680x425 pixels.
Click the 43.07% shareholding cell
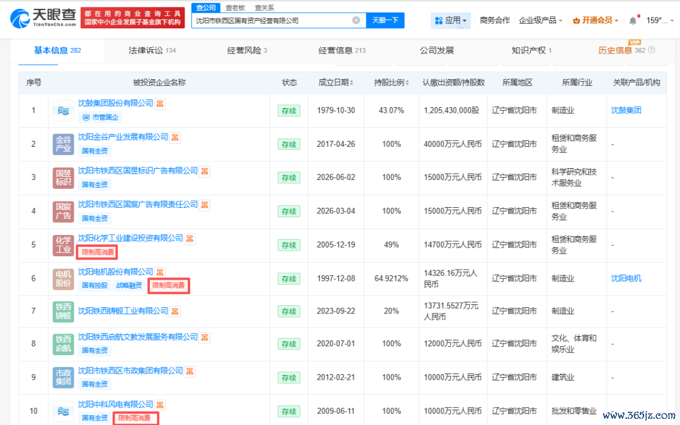pyautogui.click(x=391, y=110)
